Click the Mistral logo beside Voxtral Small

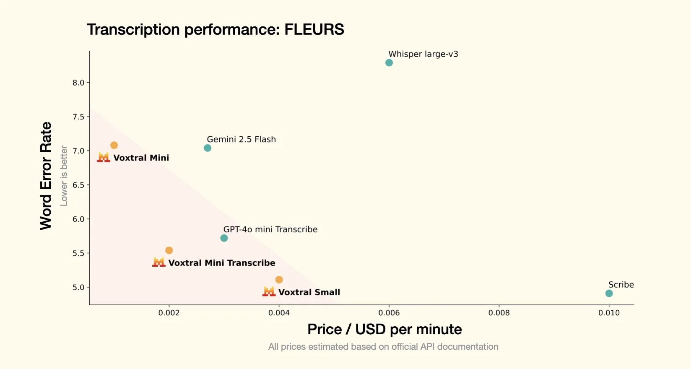(x=269, y=292)
